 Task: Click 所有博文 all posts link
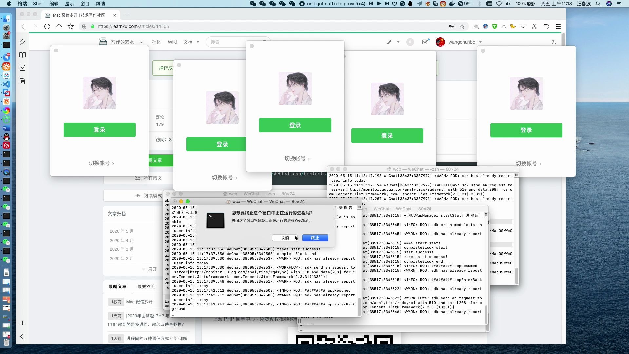click(x=149, y=178)
